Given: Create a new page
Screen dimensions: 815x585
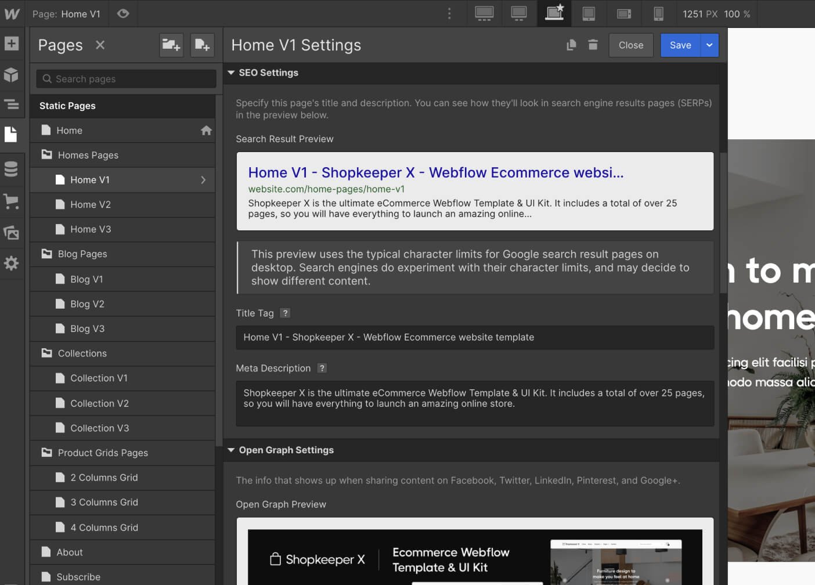Looking at the screenshot, I should (203, 45).
